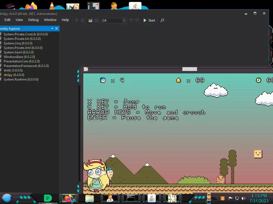Click the Save All disk icon
Image resolution: width=273 pixels, height=204 pixels.
97,20
